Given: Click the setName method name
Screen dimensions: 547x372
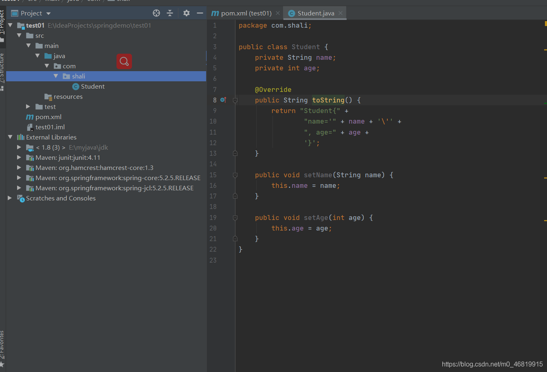Looking at the screenshot, I should pos(318,175).
